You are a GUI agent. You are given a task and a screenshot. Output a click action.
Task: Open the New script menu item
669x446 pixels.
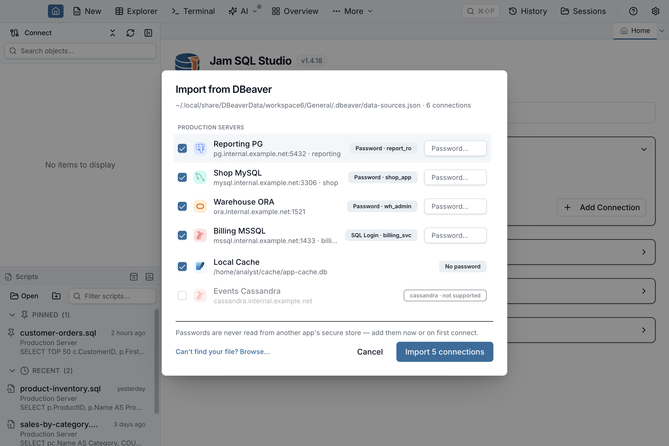87,11
